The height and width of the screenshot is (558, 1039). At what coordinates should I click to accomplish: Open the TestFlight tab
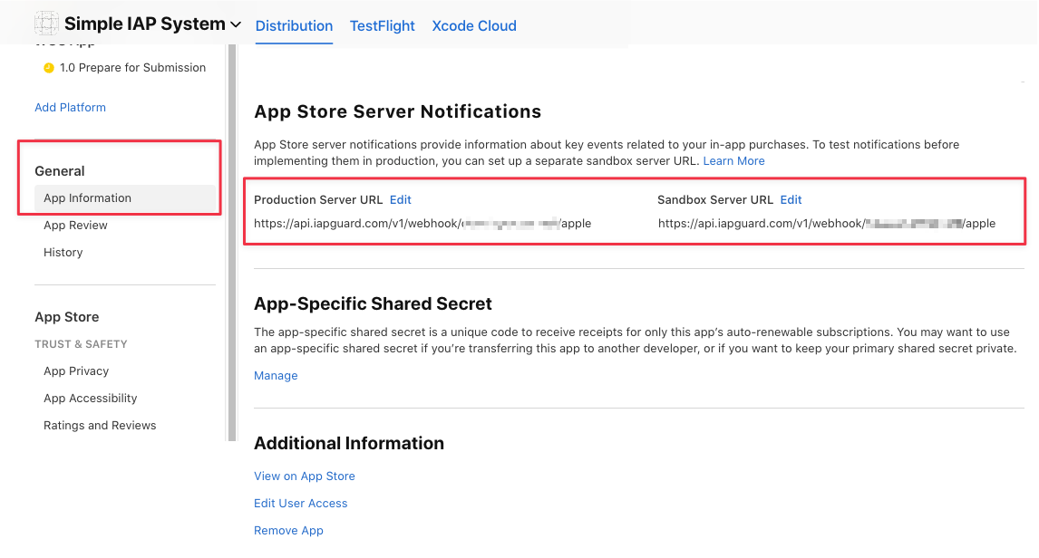pyautogui.click(x=382, y=26)
